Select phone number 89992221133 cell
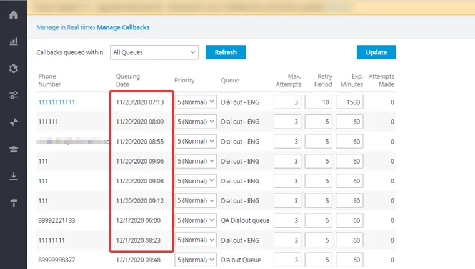Image resolution: width=475 pixels, height=269 pixels. click(x=57, y=220)
